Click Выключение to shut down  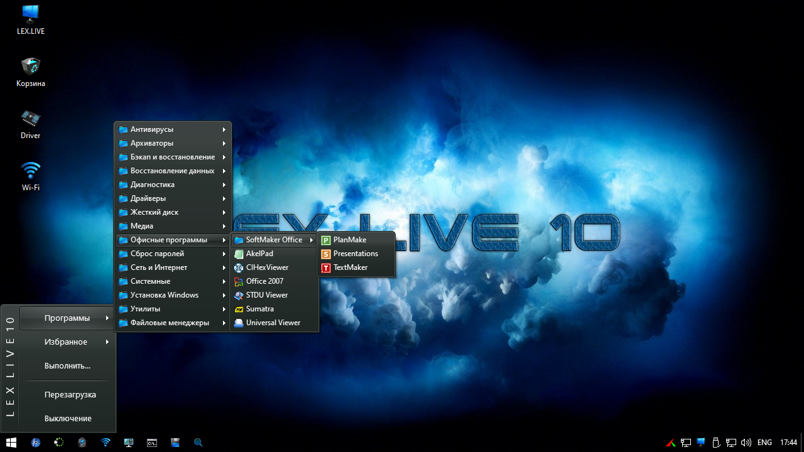(x=68, y=419)
